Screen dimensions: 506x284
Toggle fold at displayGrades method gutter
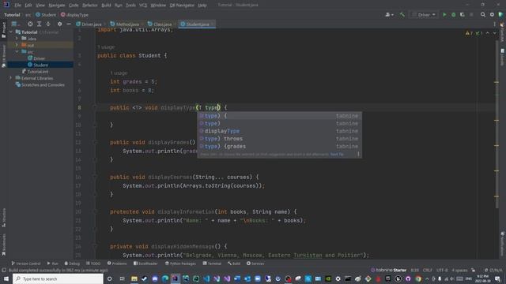coord(95,142)
